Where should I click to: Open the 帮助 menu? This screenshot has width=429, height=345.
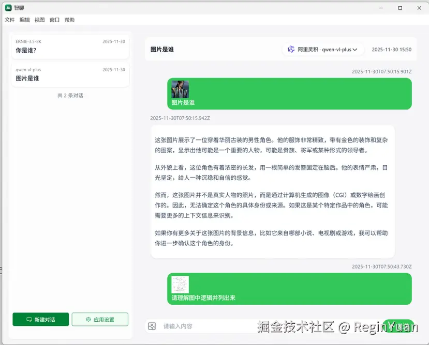(x=69, y=20)
